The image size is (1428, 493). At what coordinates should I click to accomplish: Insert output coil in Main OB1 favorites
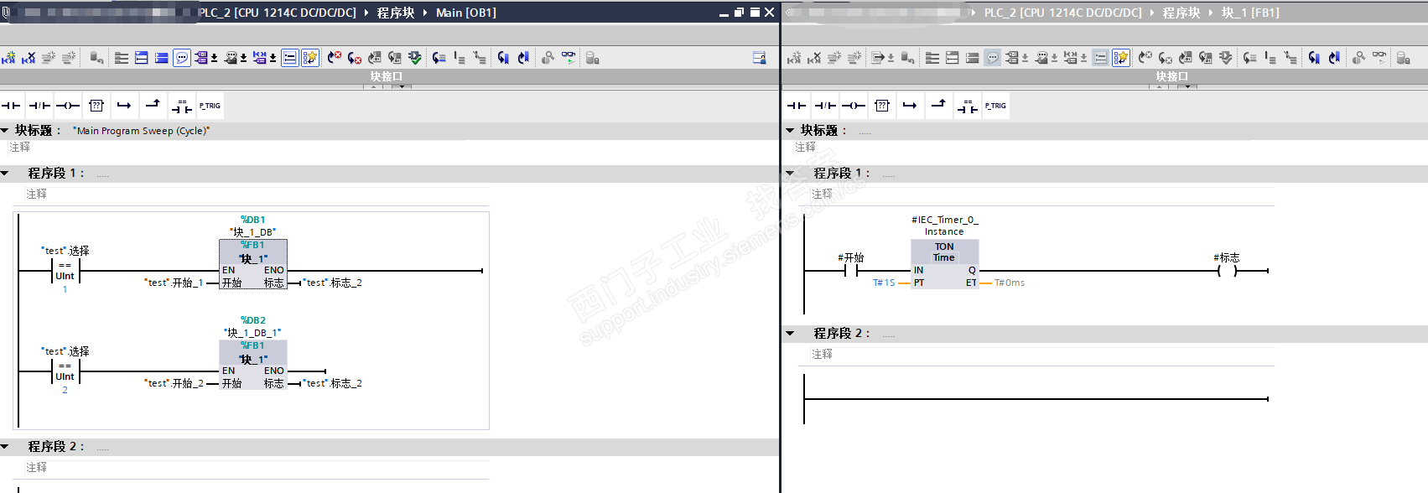click(x=68, y=106)
